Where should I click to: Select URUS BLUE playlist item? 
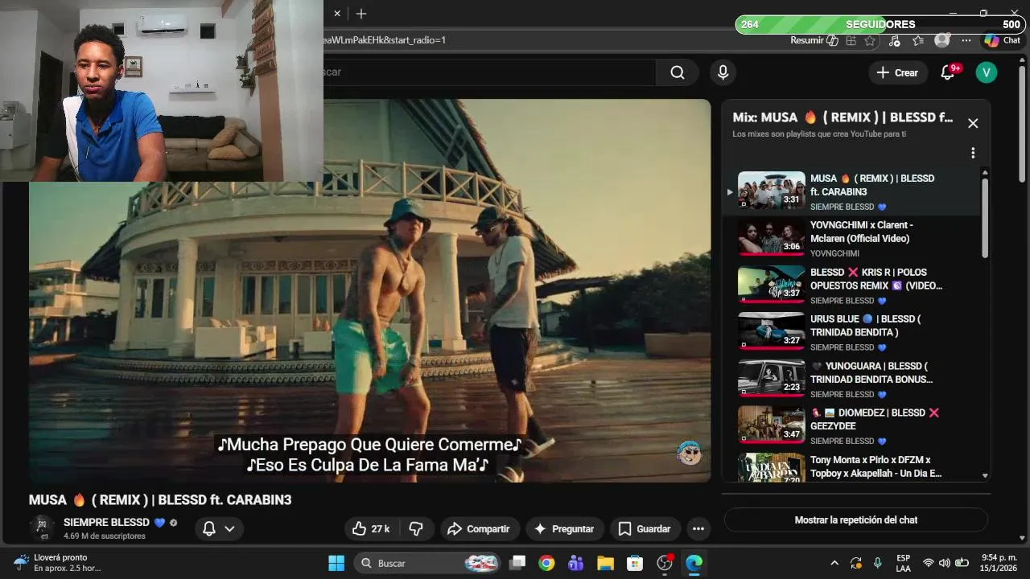point(853,332)
